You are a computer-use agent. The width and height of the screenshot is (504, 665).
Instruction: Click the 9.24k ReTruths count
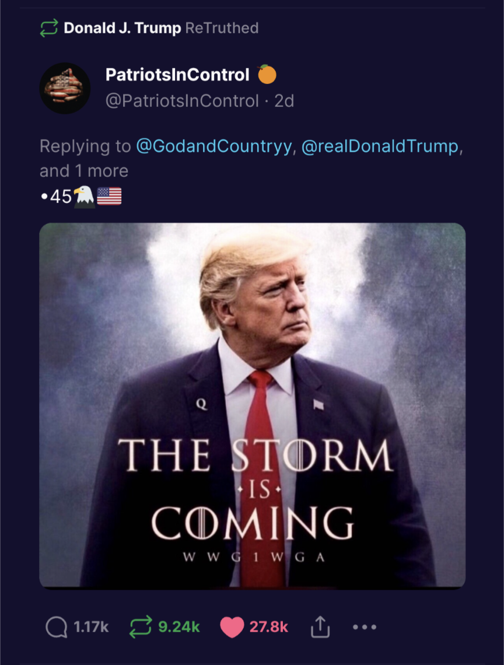(178, 627)
